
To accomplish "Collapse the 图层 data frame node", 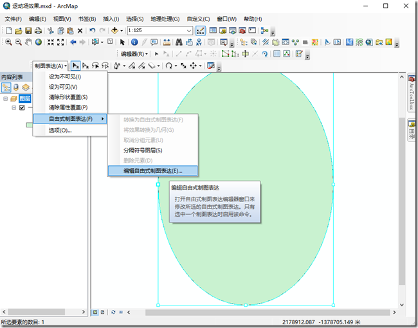I will 5,98.
